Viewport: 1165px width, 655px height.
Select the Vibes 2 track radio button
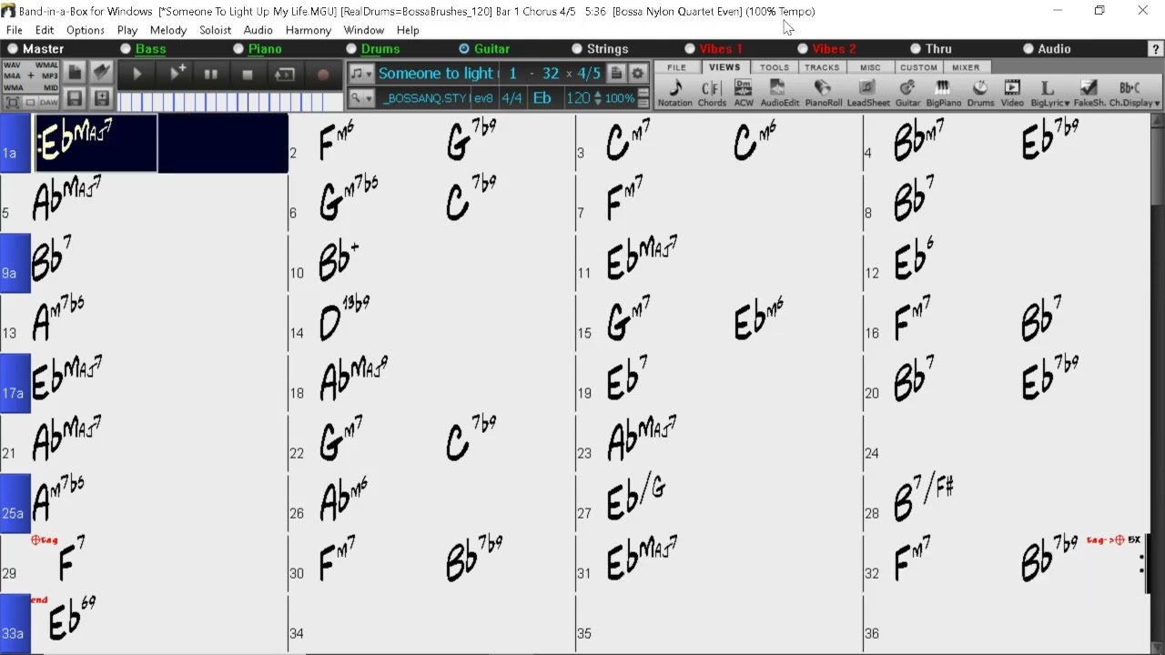tap(803, 49)
